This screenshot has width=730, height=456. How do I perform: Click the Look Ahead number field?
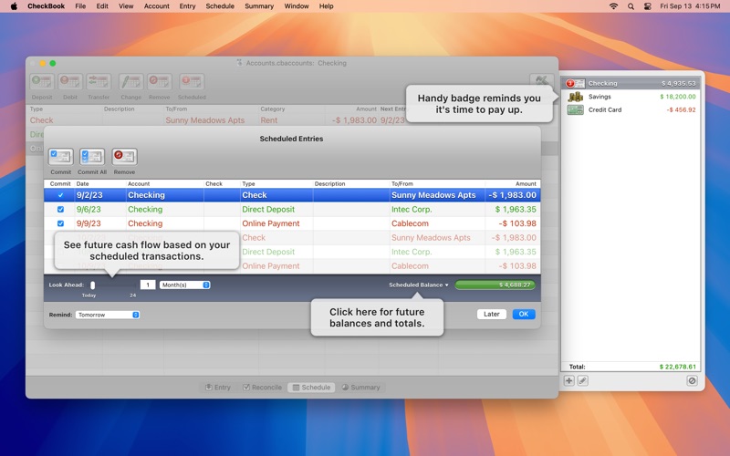148,285
